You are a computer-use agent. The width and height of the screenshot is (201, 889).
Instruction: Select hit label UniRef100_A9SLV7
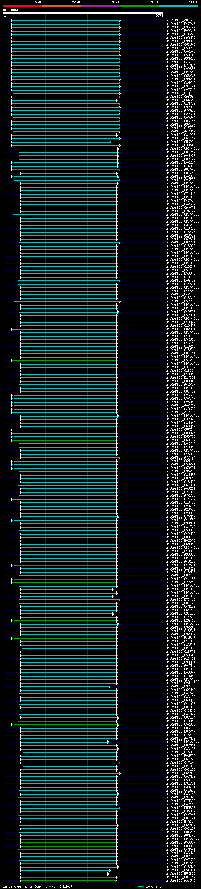[180, 27]
